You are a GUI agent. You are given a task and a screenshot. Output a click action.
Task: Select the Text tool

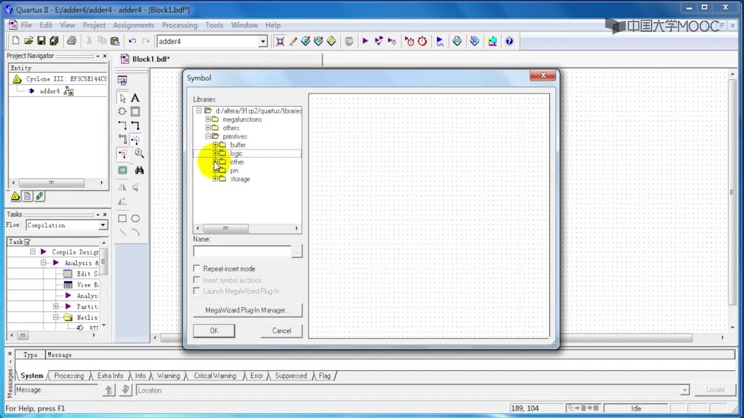tap(135, 98)
